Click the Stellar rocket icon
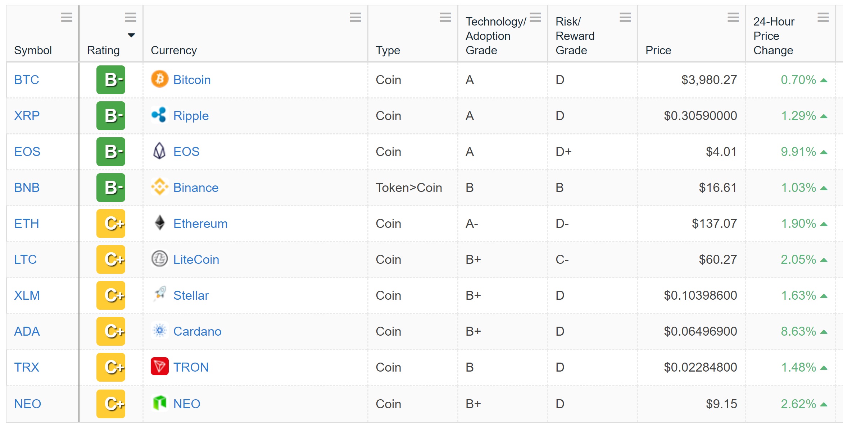This screenshot has height=428, width=843. point(159,294)
